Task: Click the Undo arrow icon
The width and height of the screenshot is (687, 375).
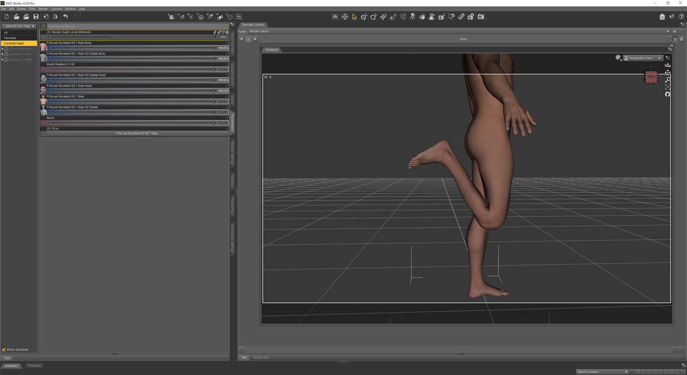Action: pos(65,17)
